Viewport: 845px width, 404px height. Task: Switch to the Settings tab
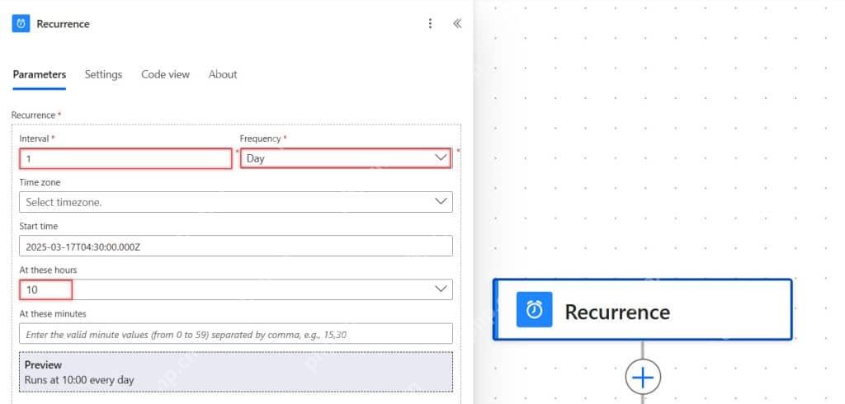tap(103, 74)
